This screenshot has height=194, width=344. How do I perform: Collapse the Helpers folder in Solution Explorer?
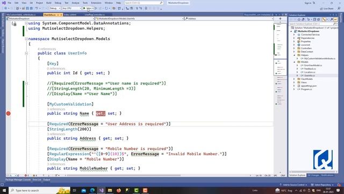click(x=295, y=55)
